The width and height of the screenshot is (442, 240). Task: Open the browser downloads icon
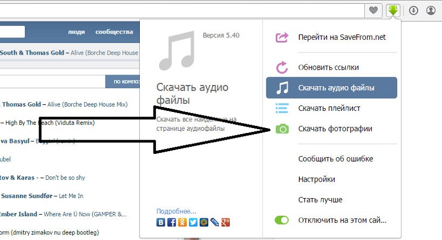pyautogui.click(x=413, y=10)
